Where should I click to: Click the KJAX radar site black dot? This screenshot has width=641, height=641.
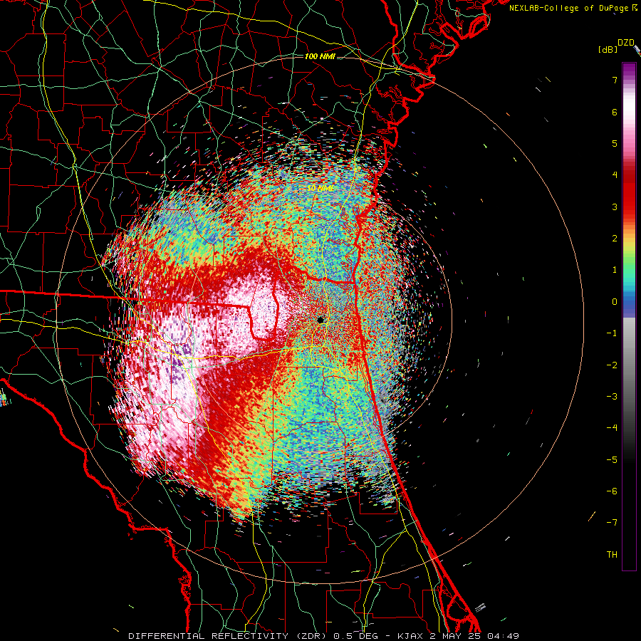[321, 320]
